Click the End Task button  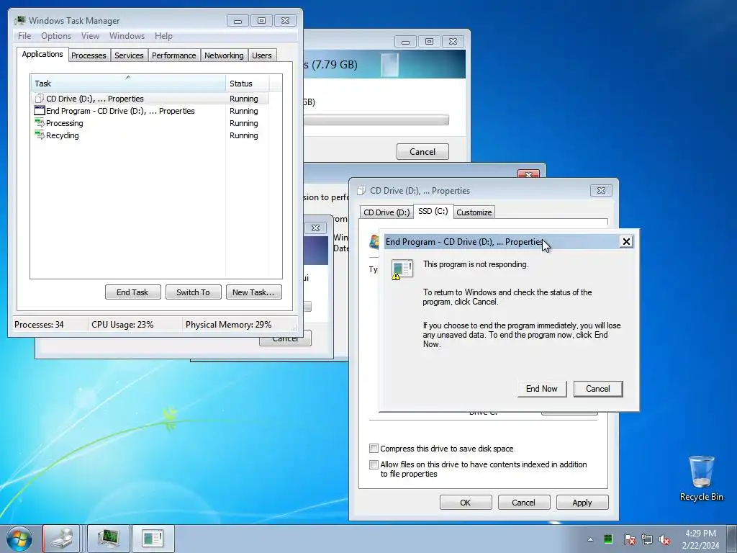pyautogui.click(x=132, y=292)
